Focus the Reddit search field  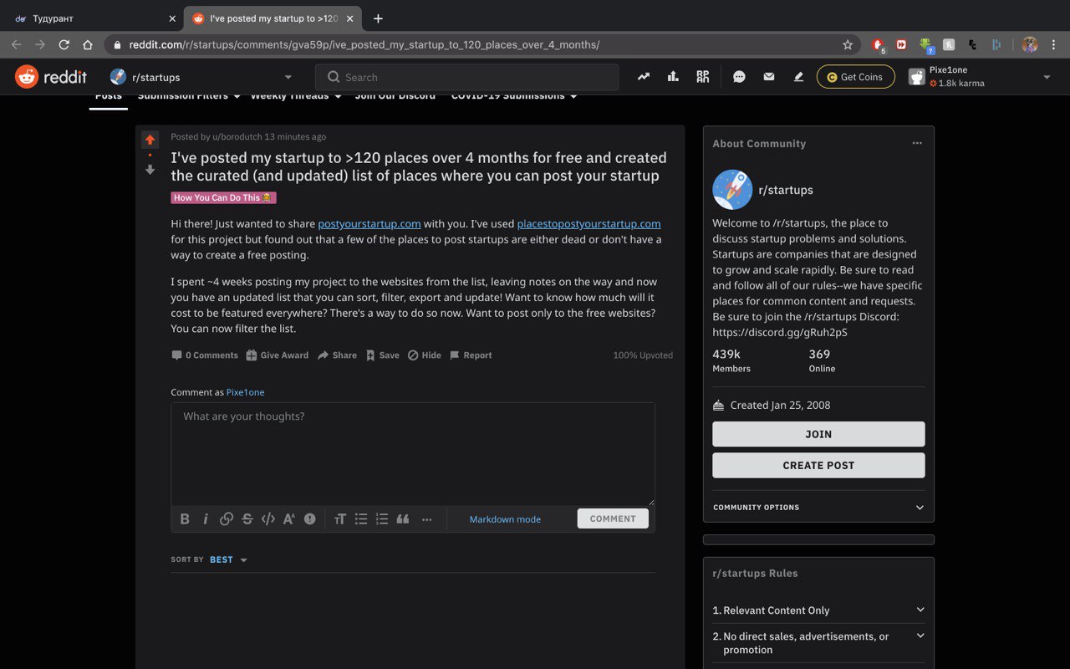(x=466, y=77)
